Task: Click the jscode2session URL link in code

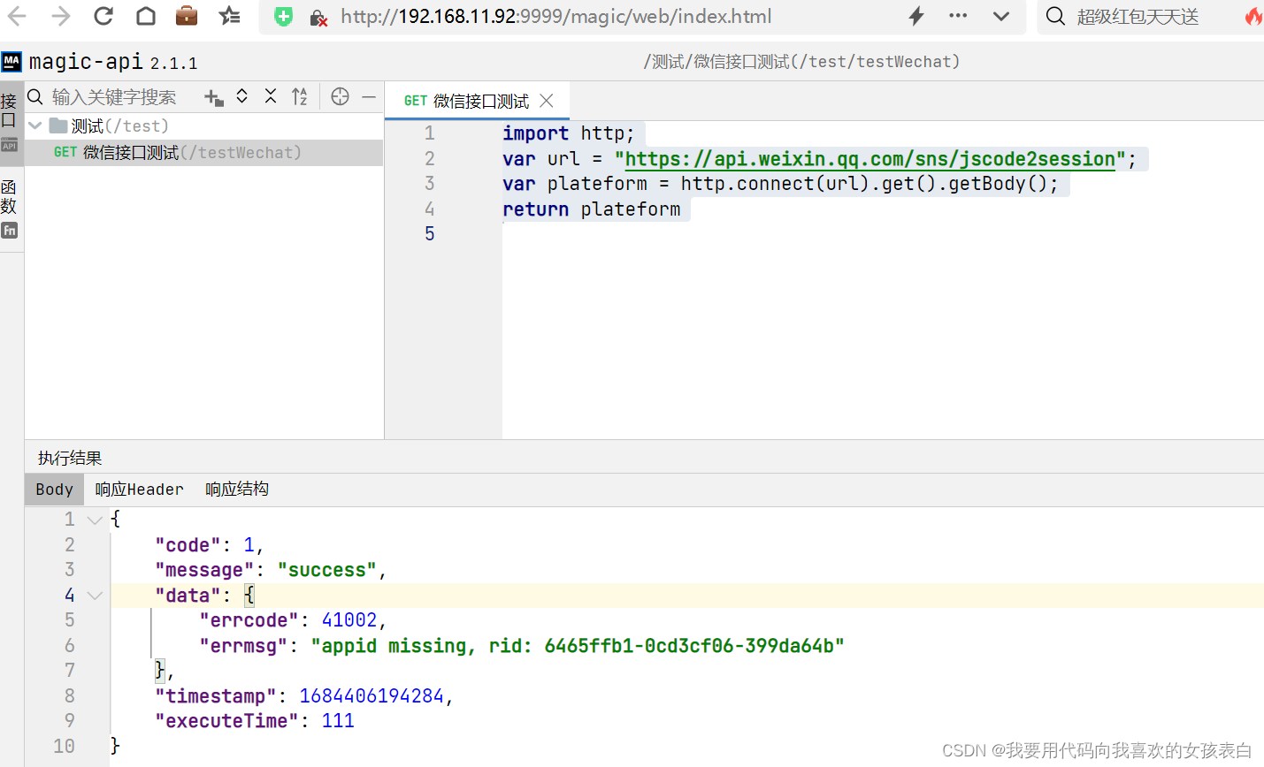Action: pos(870,159)
